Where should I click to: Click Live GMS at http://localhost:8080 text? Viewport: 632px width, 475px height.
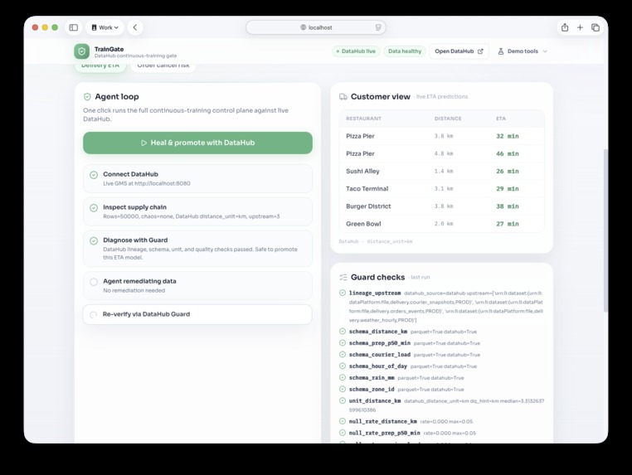click(147, 183)
